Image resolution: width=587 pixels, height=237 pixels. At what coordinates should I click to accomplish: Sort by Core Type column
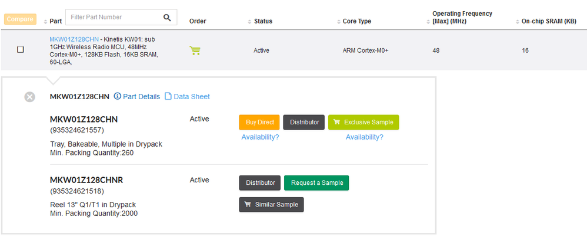339,22
